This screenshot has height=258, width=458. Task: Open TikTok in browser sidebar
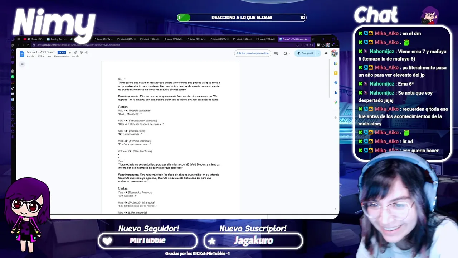(13, 88)
